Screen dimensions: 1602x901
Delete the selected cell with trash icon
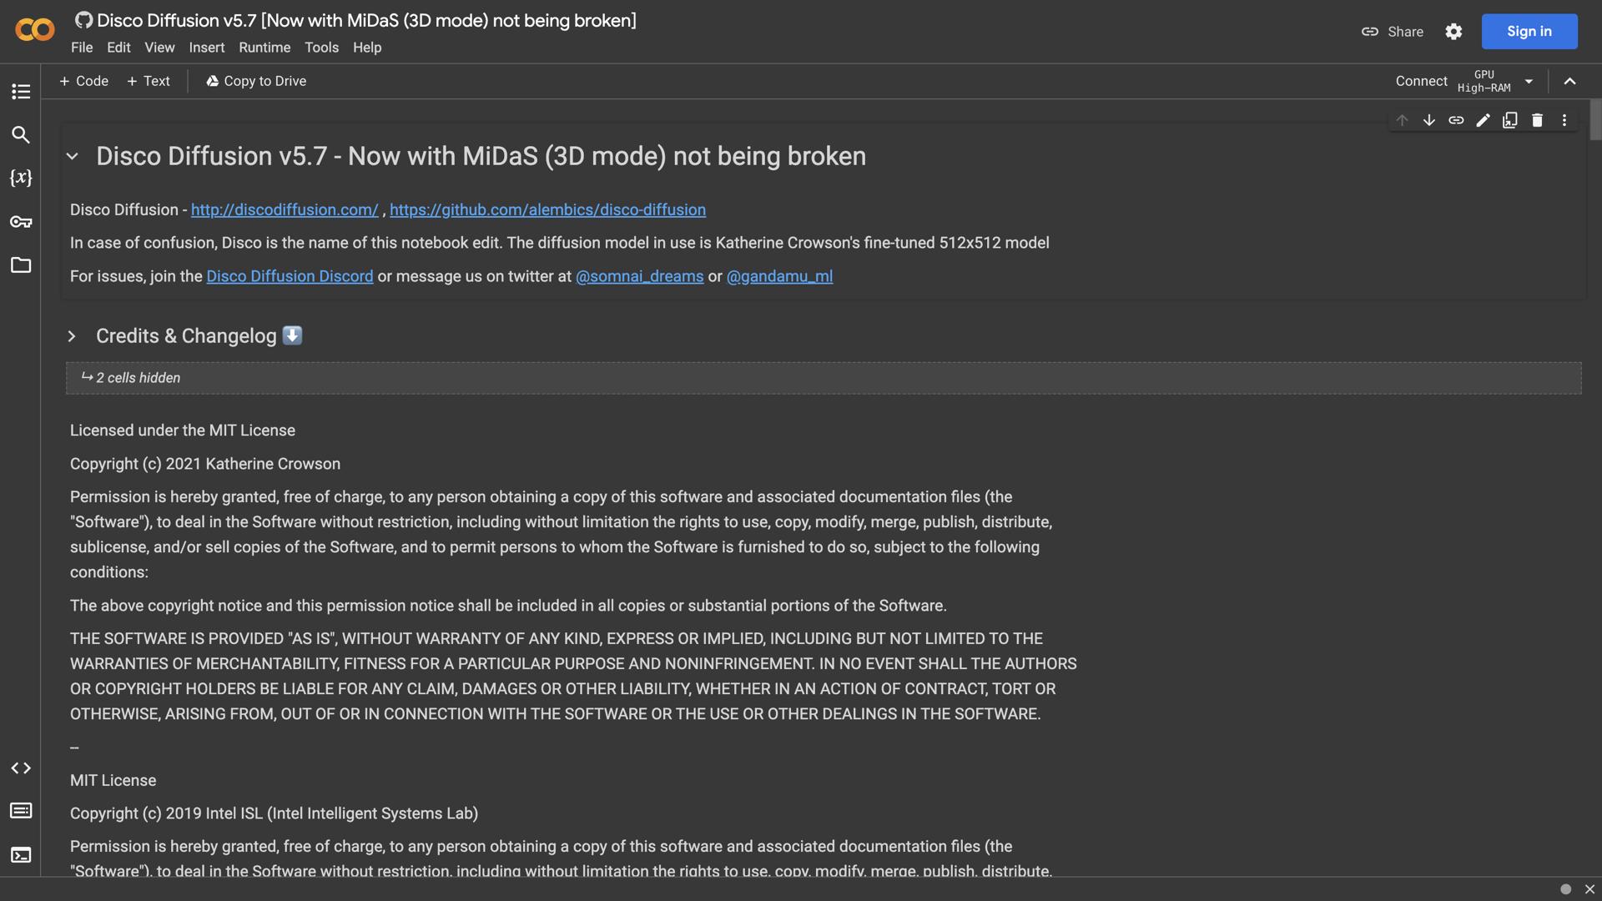click(x=1537, y=120)
